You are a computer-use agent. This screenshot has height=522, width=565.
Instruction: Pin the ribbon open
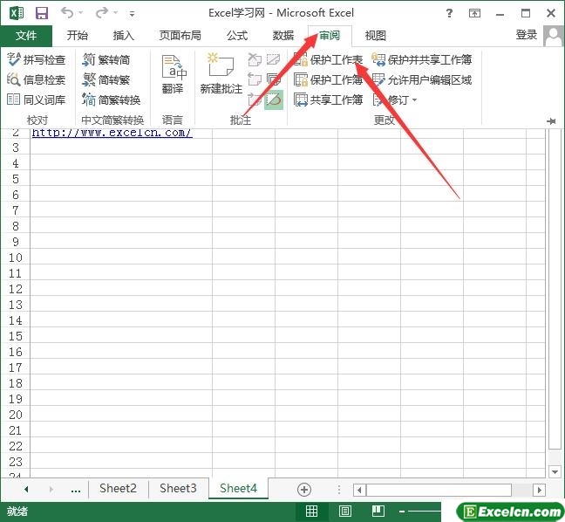[551, 121]
